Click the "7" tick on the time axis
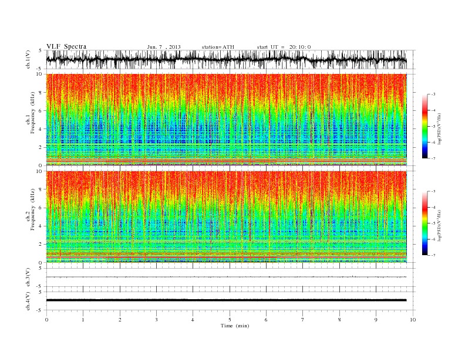The height and width of the screenshot is (359, 465). click(303, 320)
